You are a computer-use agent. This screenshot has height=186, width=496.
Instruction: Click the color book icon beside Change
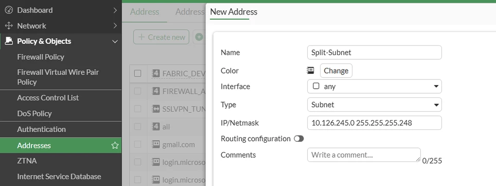click(310, 71)
